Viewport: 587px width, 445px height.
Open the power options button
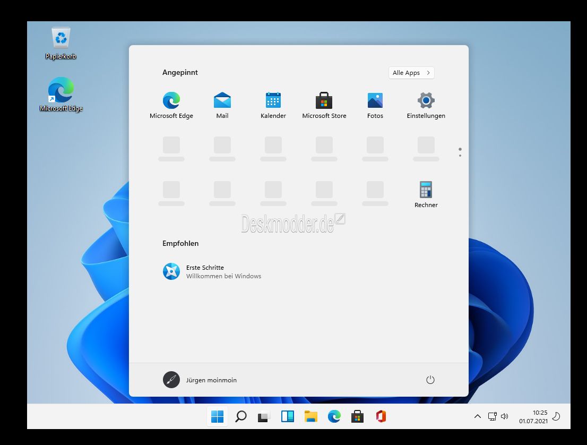[x=430, y=380]
